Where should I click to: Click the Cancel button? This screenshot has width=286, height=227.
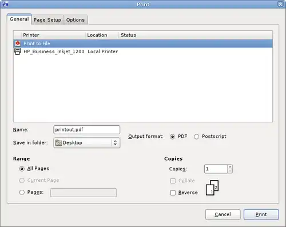coord(223,214)
